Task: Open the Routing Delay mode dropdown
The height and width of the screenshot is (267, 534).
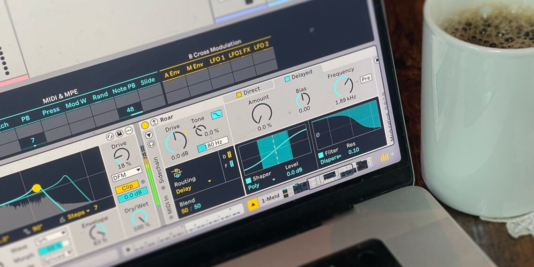Action: (x=209, y=181)
